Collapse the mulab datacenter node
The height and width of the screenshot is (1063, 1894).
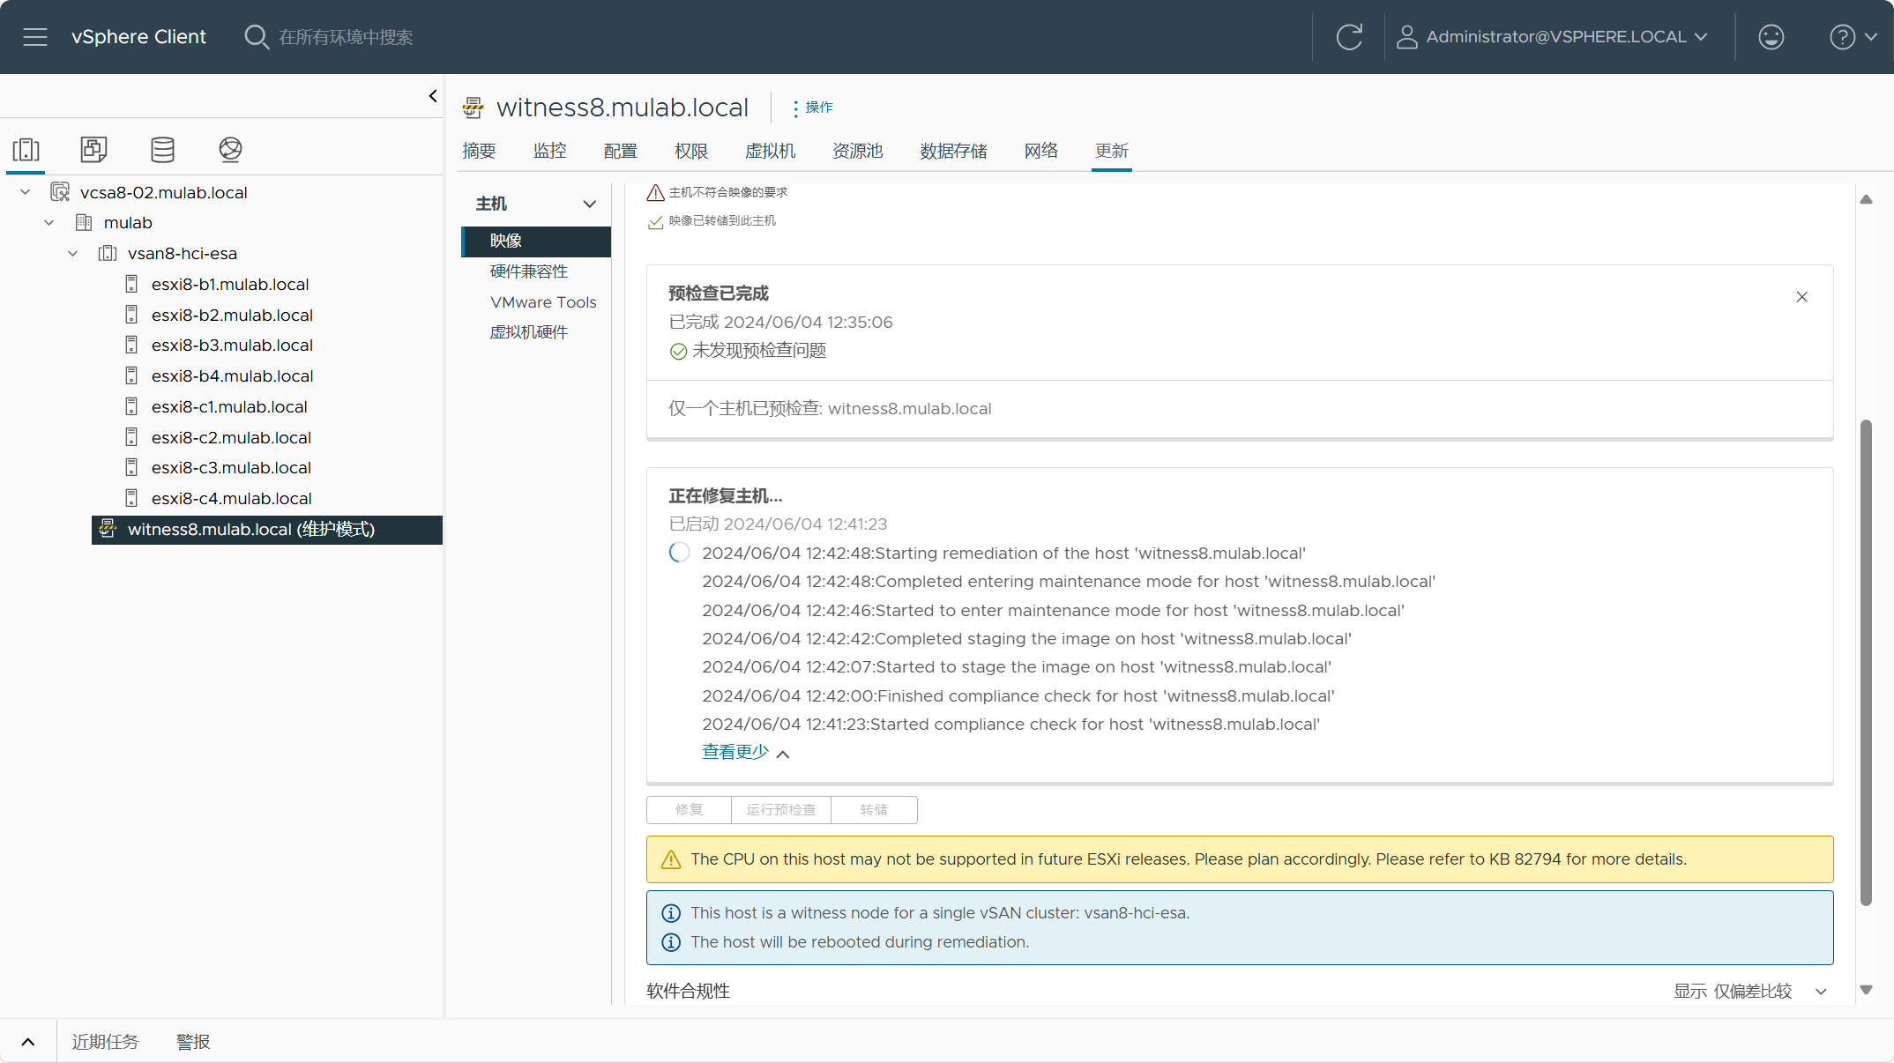(x=49, y=223)
